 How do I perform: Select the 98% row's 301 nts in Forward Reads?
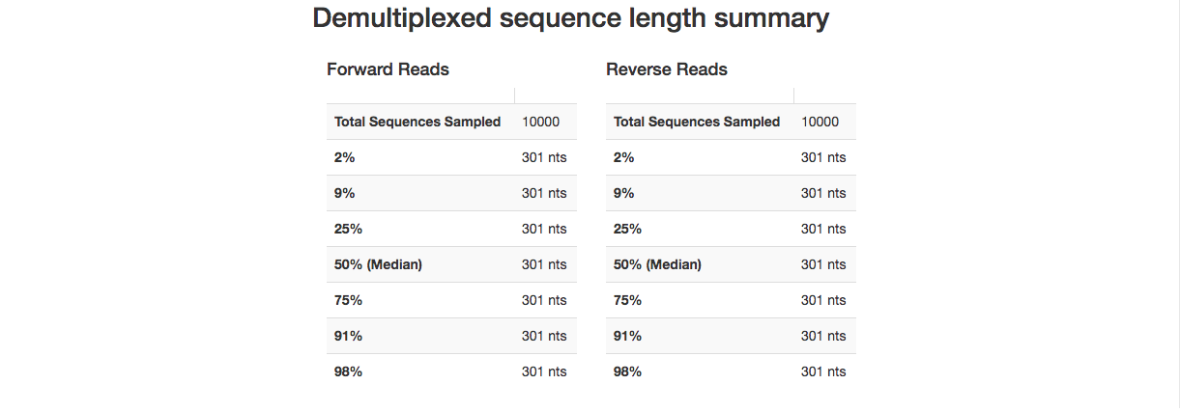pos(544,371)
